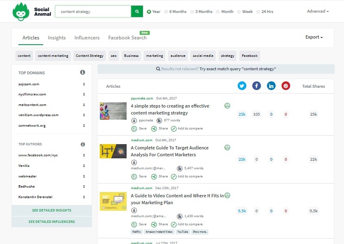Screen dimensions: 344x244
Task: Open the Top Authors info icon
Action: [83, 144]
